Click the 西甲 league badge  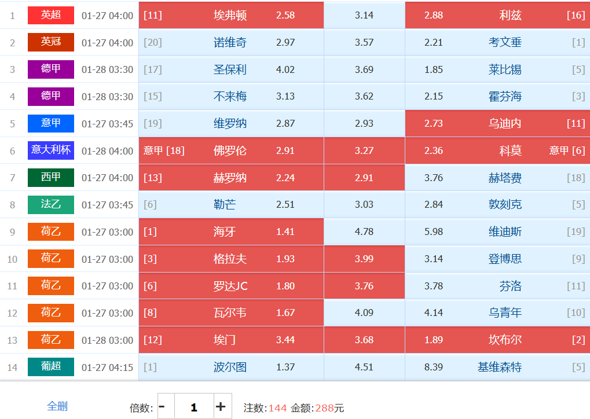(x=51, y=178)
